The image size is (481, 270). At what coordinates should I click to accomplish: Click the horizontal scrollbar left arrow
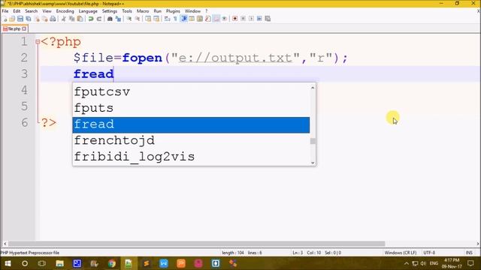pyautogui.click(x=5, y=244)
